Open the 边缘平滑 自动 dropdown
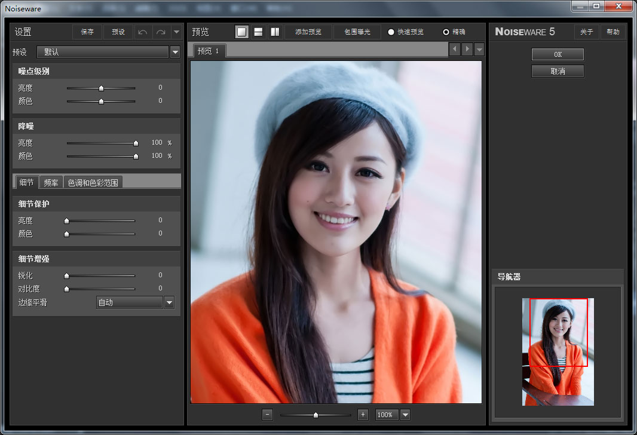 [x=169, y=302]
